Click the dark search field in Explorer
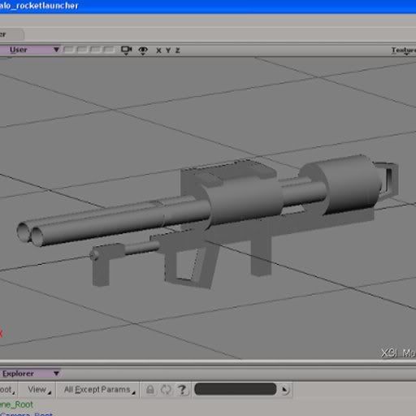The height and width of the screenshot is (416, 416). (235, 389)
